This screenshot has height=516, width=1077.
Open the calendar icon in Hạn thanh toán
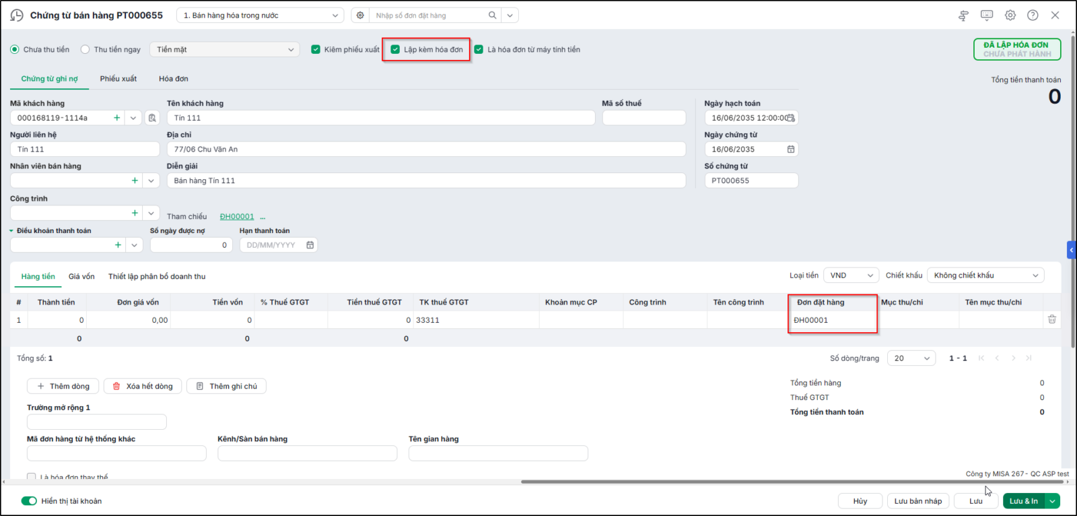click(x=310, y=245)
